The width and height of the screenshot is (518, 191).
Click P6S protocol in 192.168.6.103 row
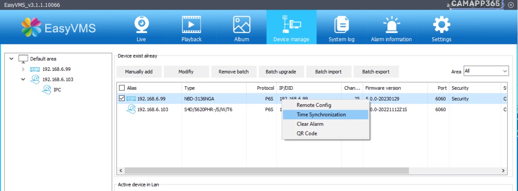click(x=269, y=109)
